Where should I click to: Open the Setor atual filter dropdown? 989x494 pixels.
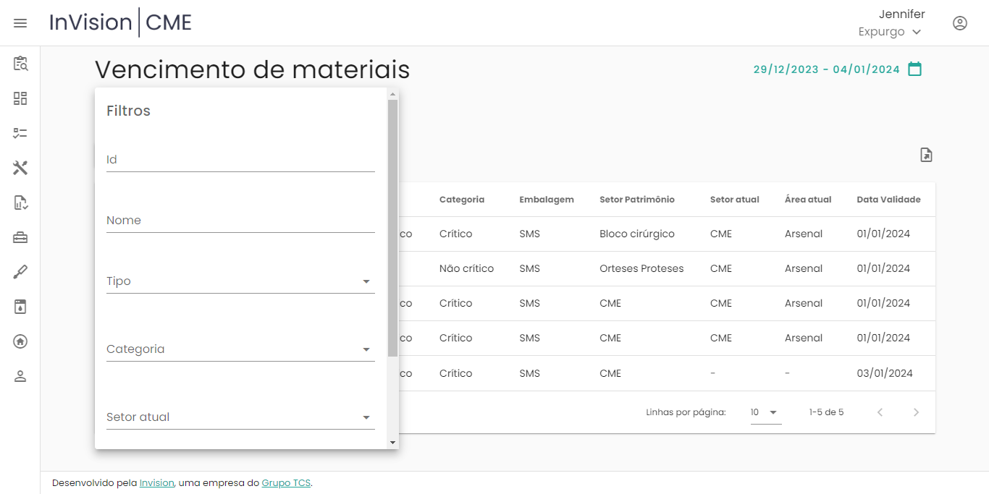[240, 417]
